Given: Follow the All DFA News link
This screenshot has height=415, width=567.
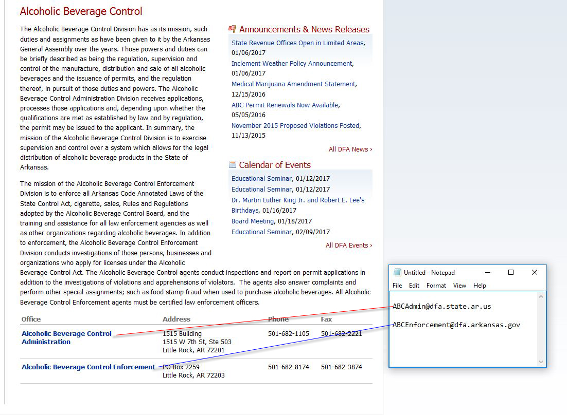Looking at the screenshot, I should point(350,149).
